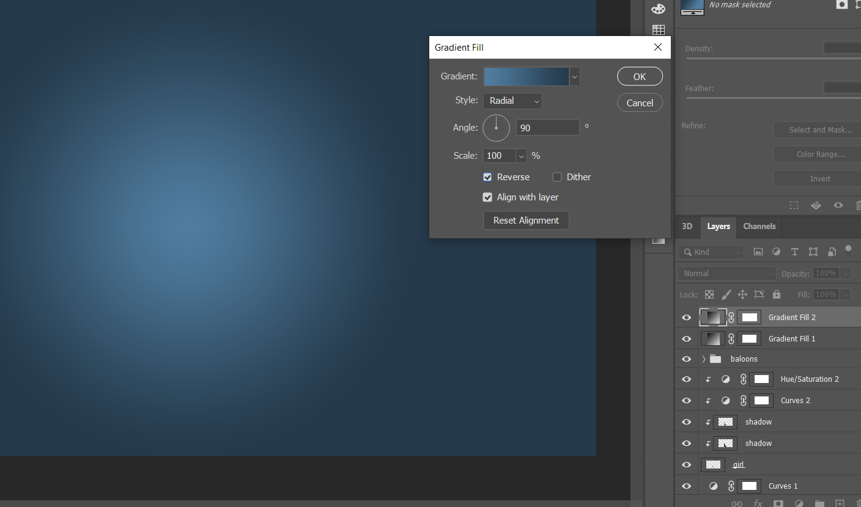Uncheck the Reverse checkbox
Screen dimensions: 861x507
pyautogui.click(x=487, y=177)
